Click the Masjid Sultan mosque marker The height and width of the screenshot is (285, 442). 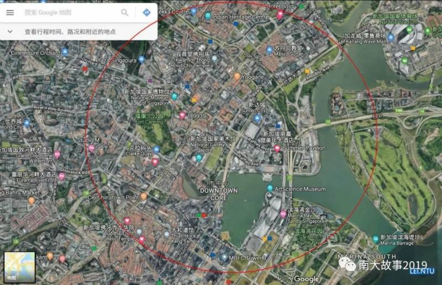click(269, 50)
